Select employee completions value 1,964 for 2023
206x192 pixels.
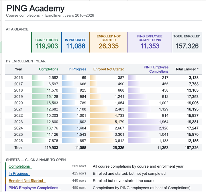click(164, 122)
